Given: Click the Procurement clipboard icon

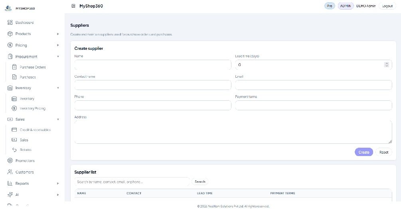Looking at the screenshot, I should (10, 57).
